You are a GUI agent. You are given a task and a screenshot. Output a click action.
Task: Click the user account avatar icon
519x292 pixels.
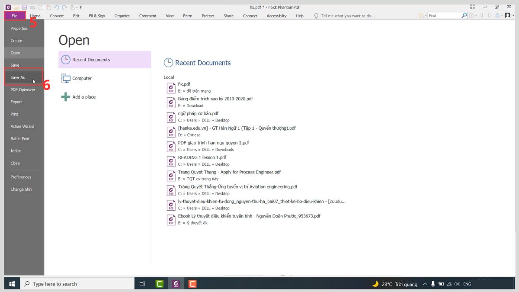point(508,16)
